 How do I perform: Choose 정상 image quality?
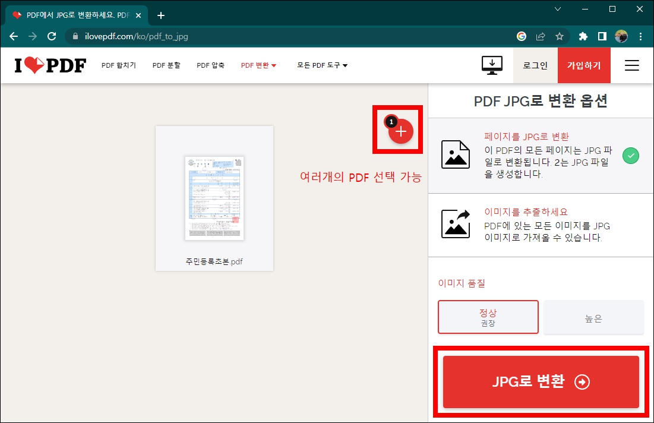pyautogui.click(x=488, y=317)
